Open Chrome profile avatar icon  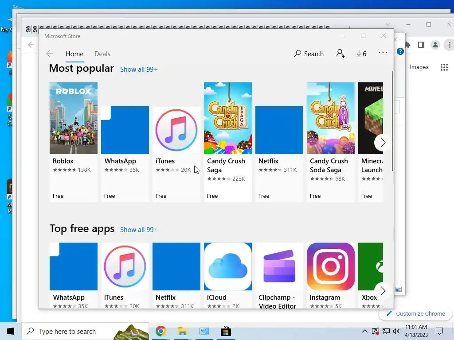click(435, 45)
